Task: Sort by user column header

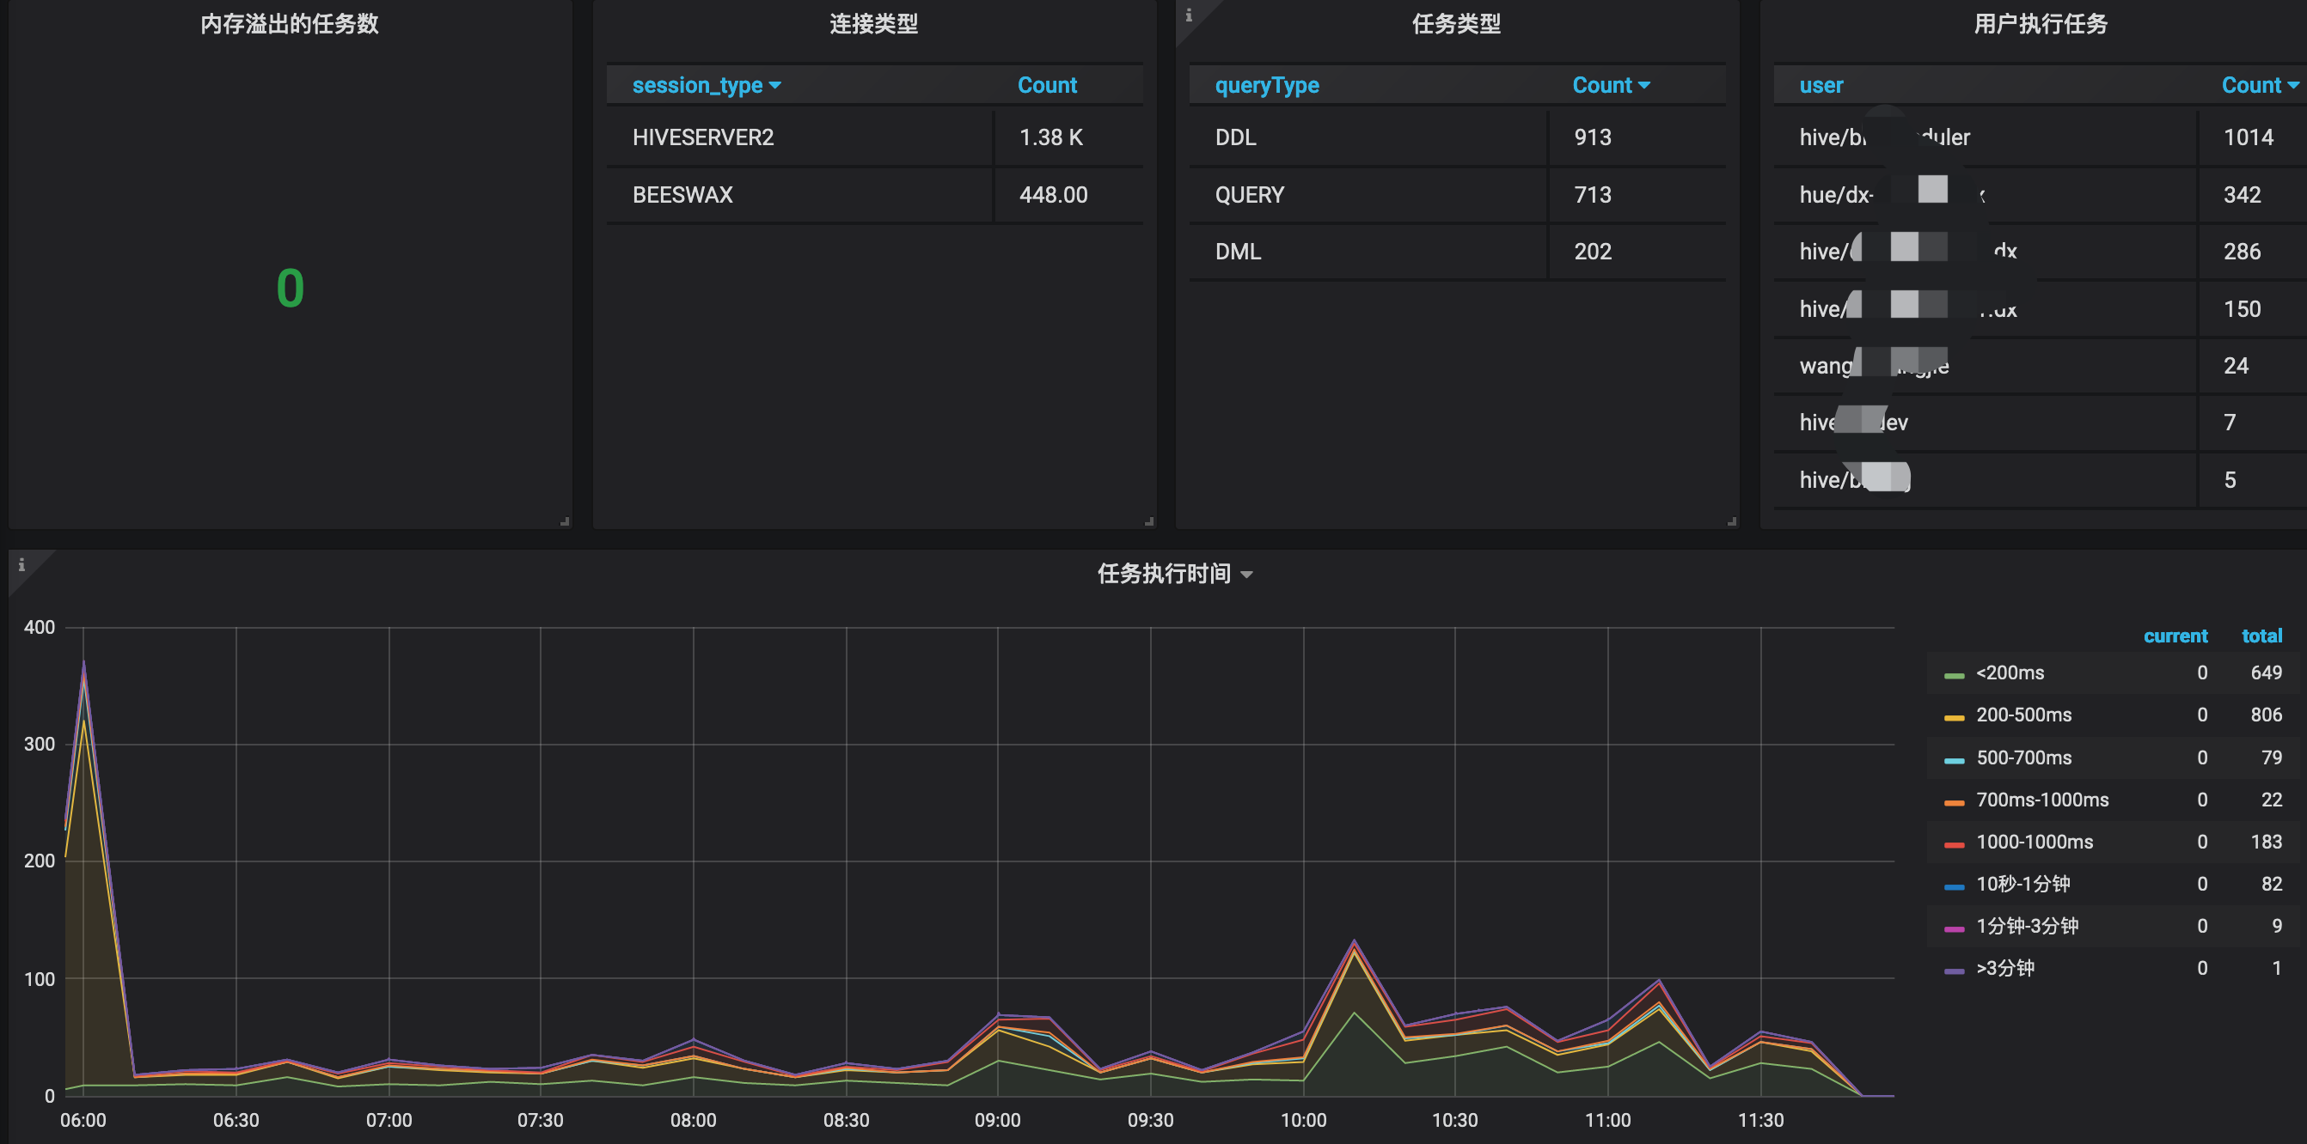Action: tap(1821, 85)
